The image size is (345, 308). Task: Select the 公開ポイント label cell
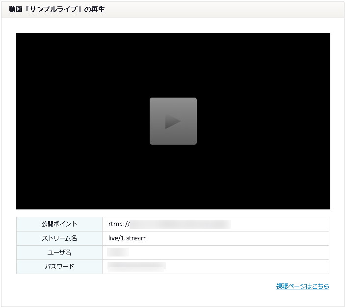[x=59, y=224]
